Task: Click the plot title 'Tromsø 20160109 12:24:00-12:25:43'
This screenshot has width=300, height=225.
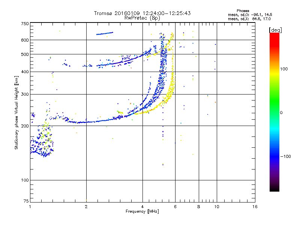Action: [x=142, y=13]
